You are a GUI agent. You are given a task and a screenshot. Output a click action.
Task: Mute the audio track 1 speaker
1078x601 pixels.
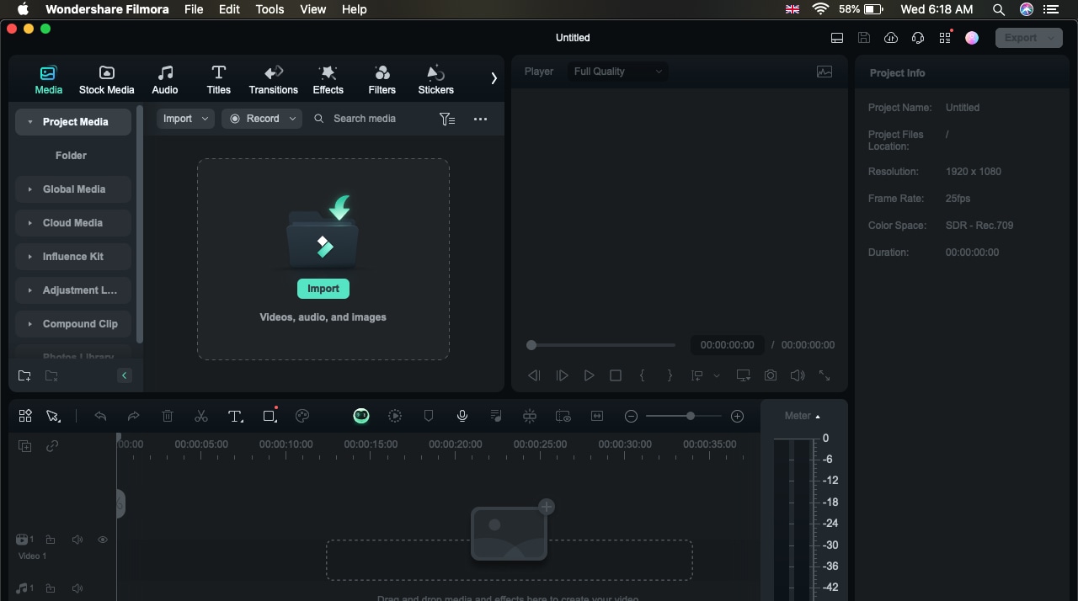point(77,588)
